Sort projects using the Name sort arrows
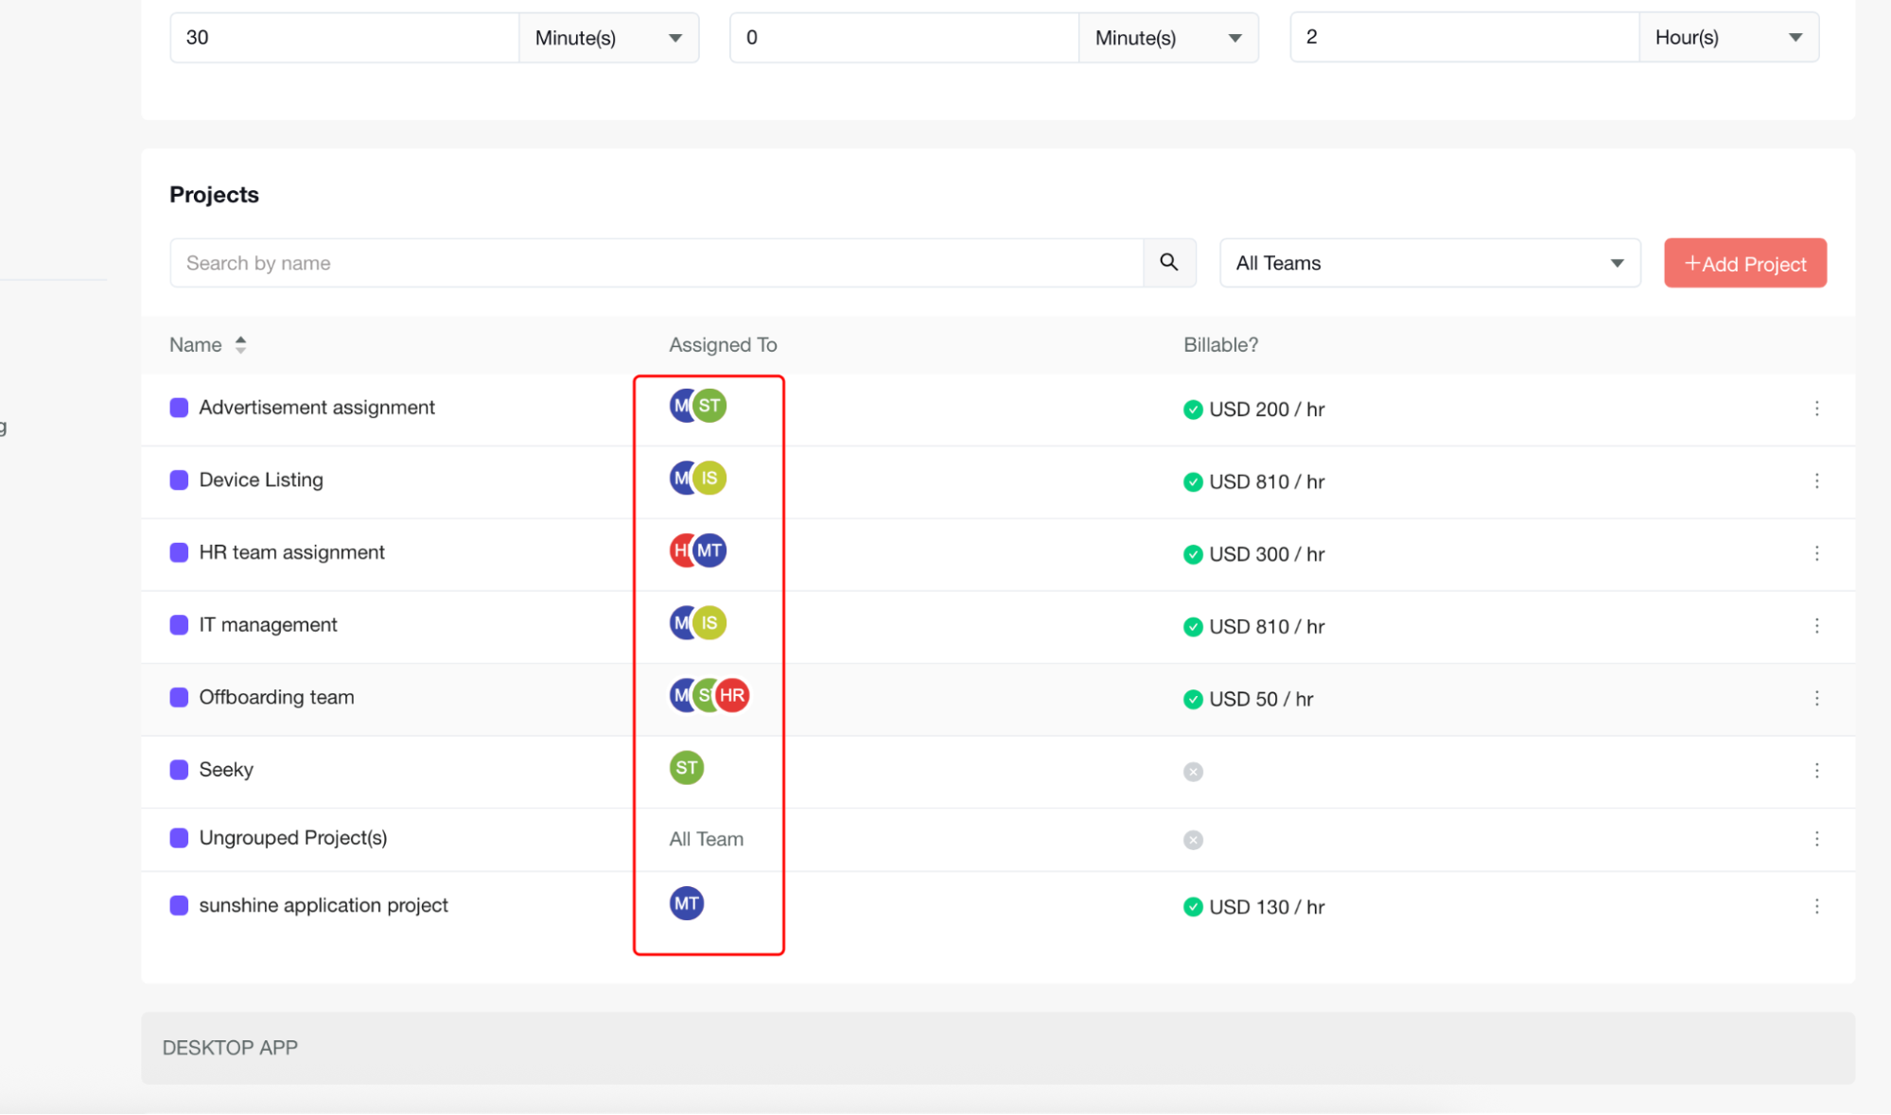The height and width of the screenshot is (1115, 1891). click(240, 345)
